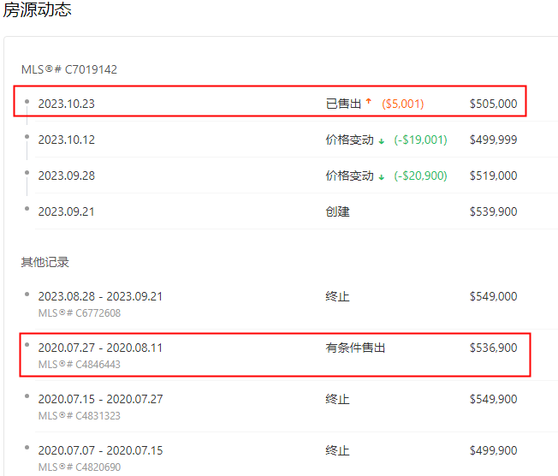Click the red ($5,001) price difference

pos(403,104)
